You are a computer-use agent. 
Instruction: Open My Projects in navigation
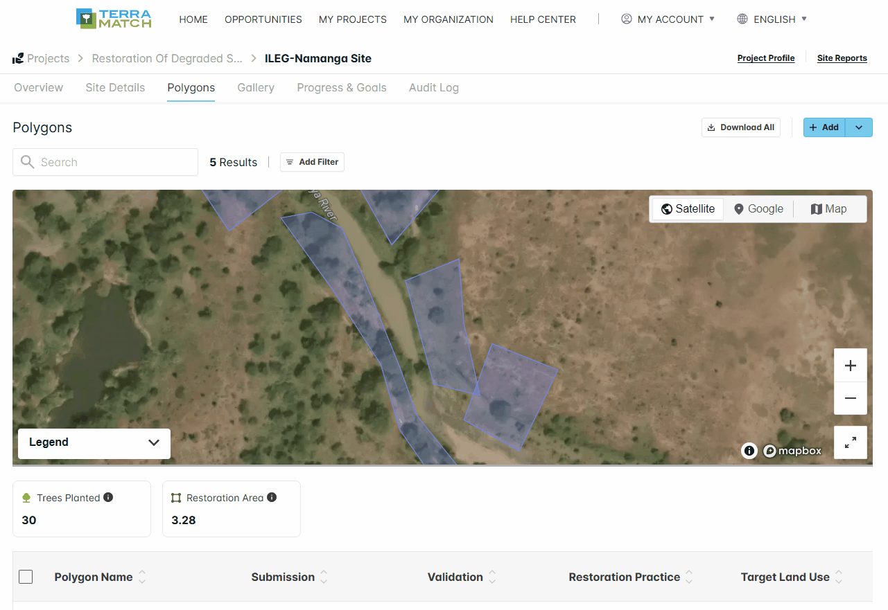[353, 19]
